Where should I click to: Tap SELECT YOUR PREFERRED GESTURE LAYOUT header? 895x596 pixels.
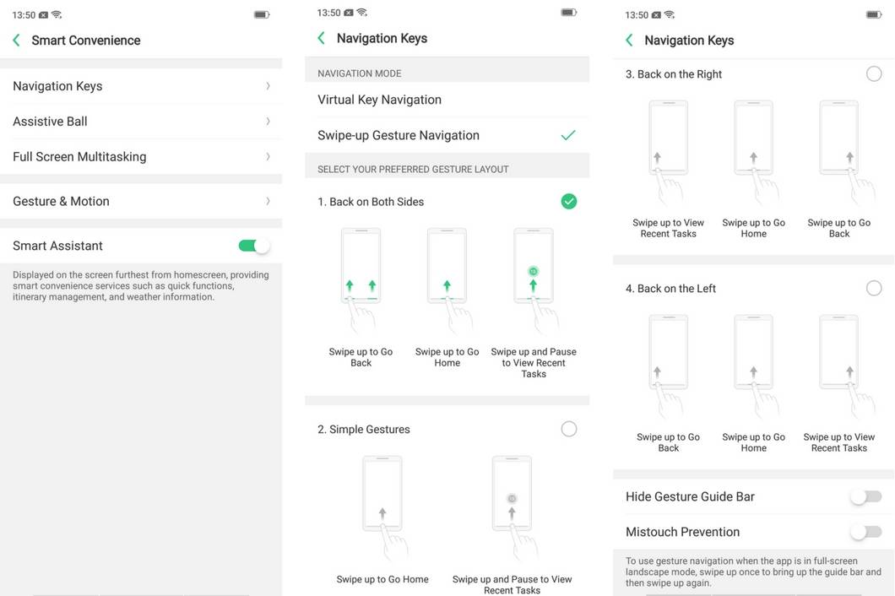(x=413, y=170)
